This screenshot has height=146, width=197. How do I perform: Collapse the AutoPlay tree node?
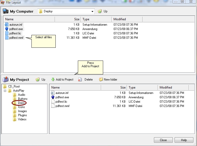[x=5, y=91]
